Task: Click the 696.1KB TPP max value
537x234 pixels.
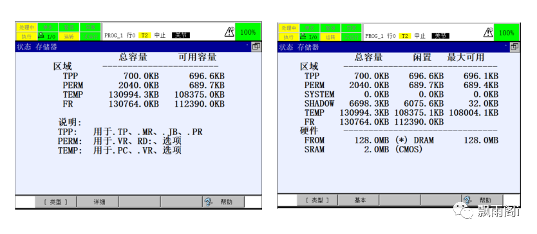Action: tap(481, 76)
